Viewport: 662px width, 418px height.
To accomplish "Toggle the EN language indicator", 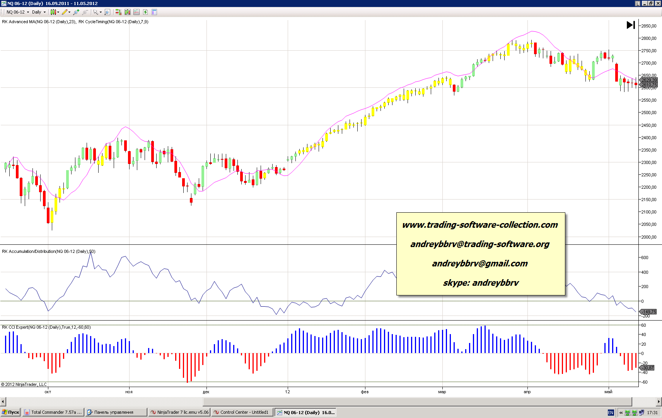I will (611, 413).
